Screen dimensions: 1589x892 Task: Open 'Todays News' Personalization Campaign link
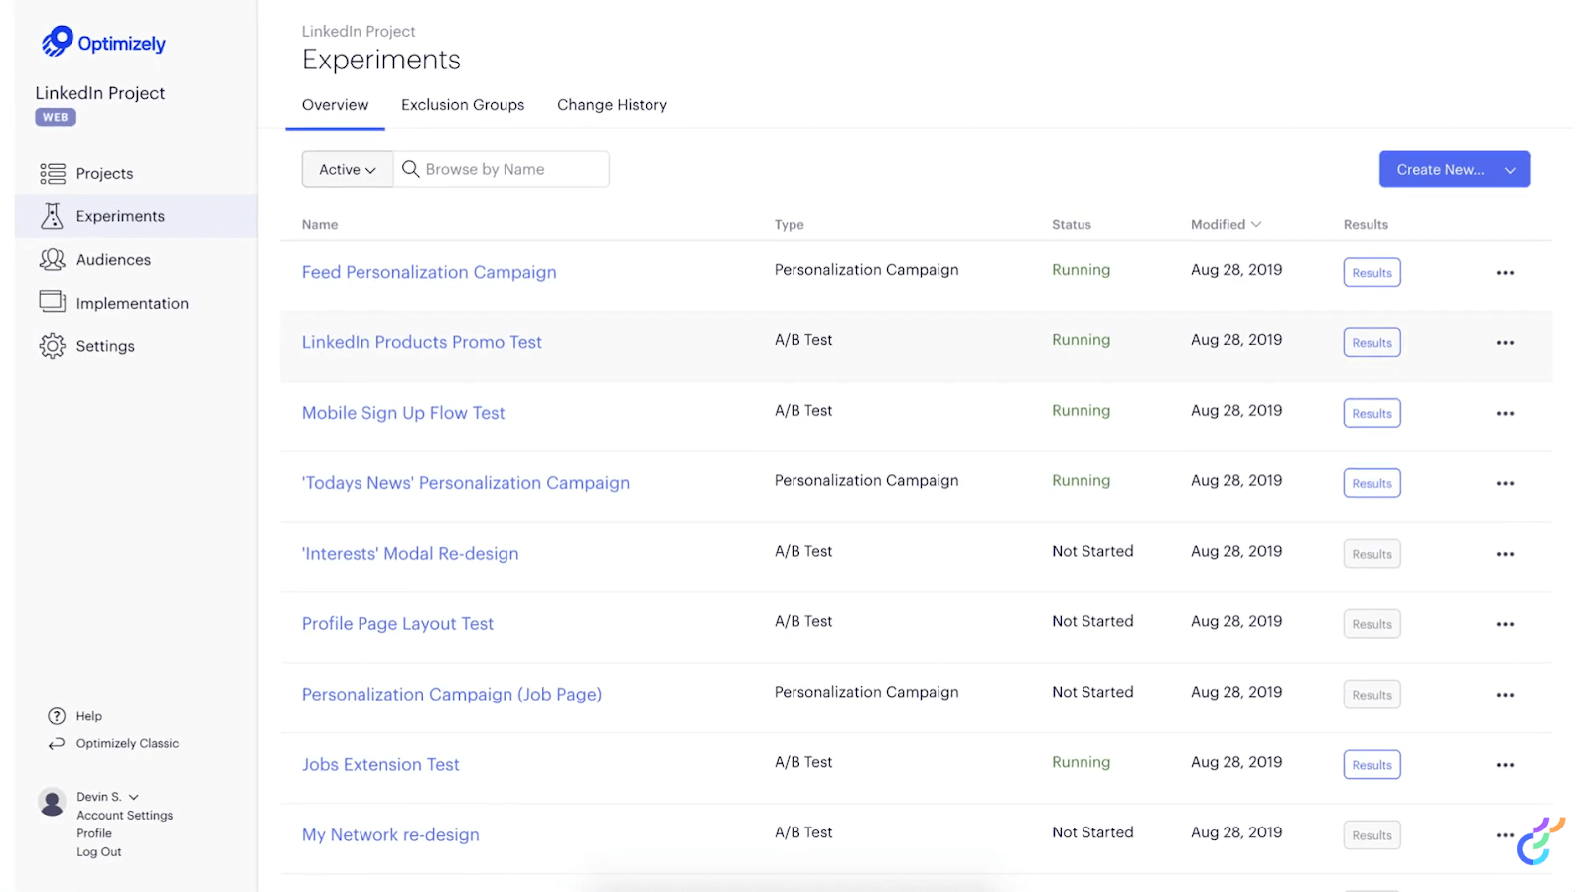[x=466, y=483]
